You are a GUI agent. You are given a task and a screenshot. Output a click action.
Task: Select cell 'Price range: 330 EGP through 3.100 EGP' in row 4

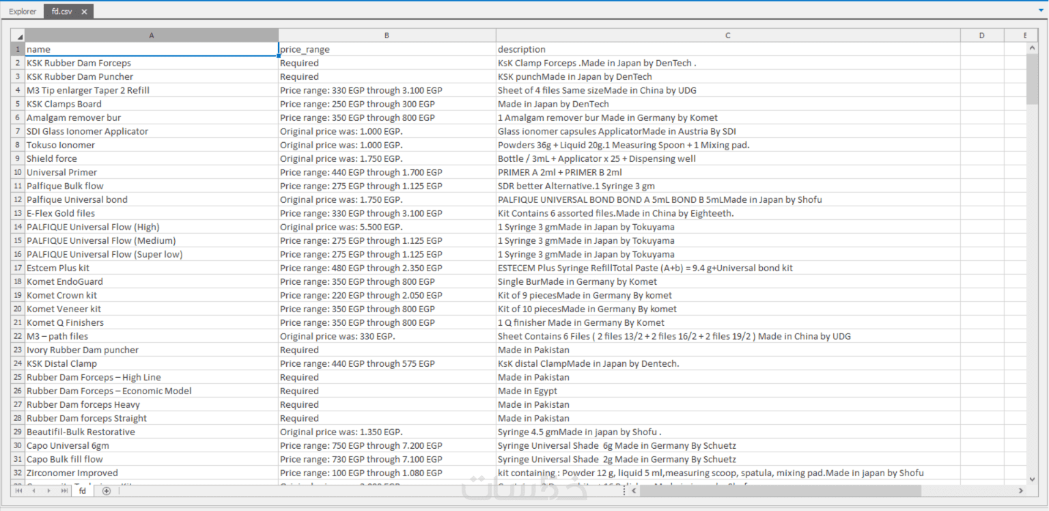pos(387,90)
